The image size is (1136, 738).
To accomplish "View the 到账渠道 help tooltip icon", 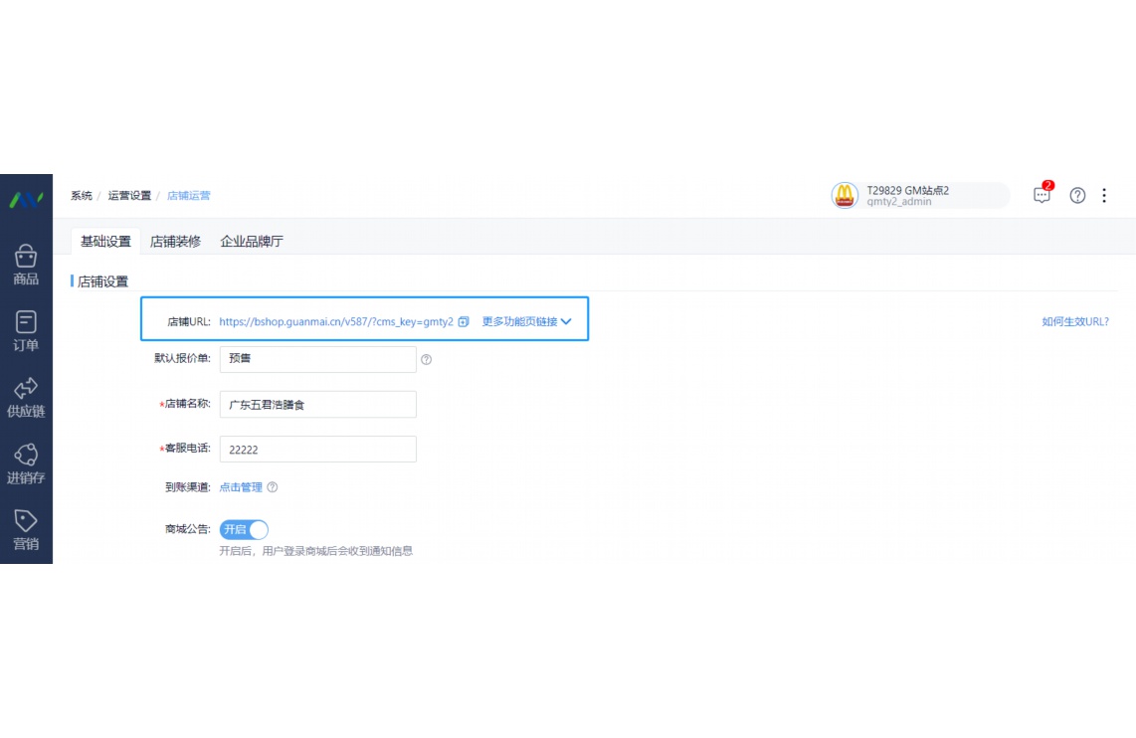I will pos(272,487).
